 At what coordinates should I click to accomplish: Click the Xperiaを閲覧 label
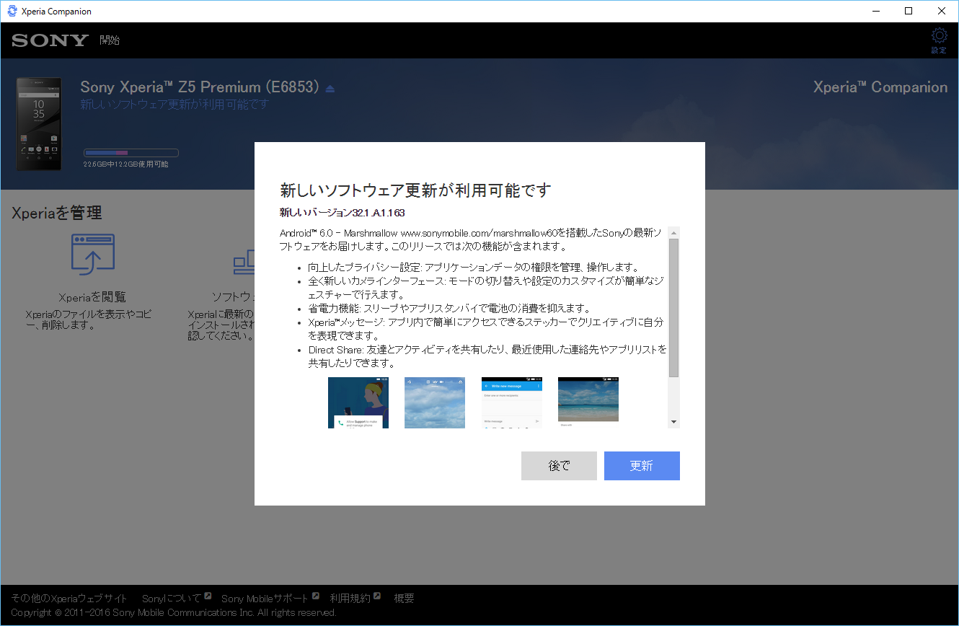click(92, 297)
